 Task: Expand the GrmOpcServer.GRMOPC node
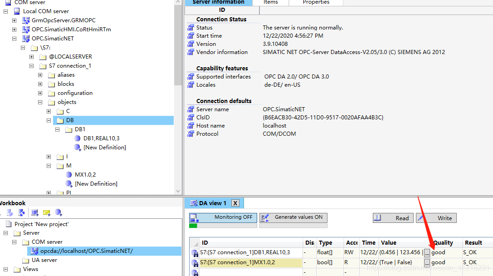coord(14,20)
